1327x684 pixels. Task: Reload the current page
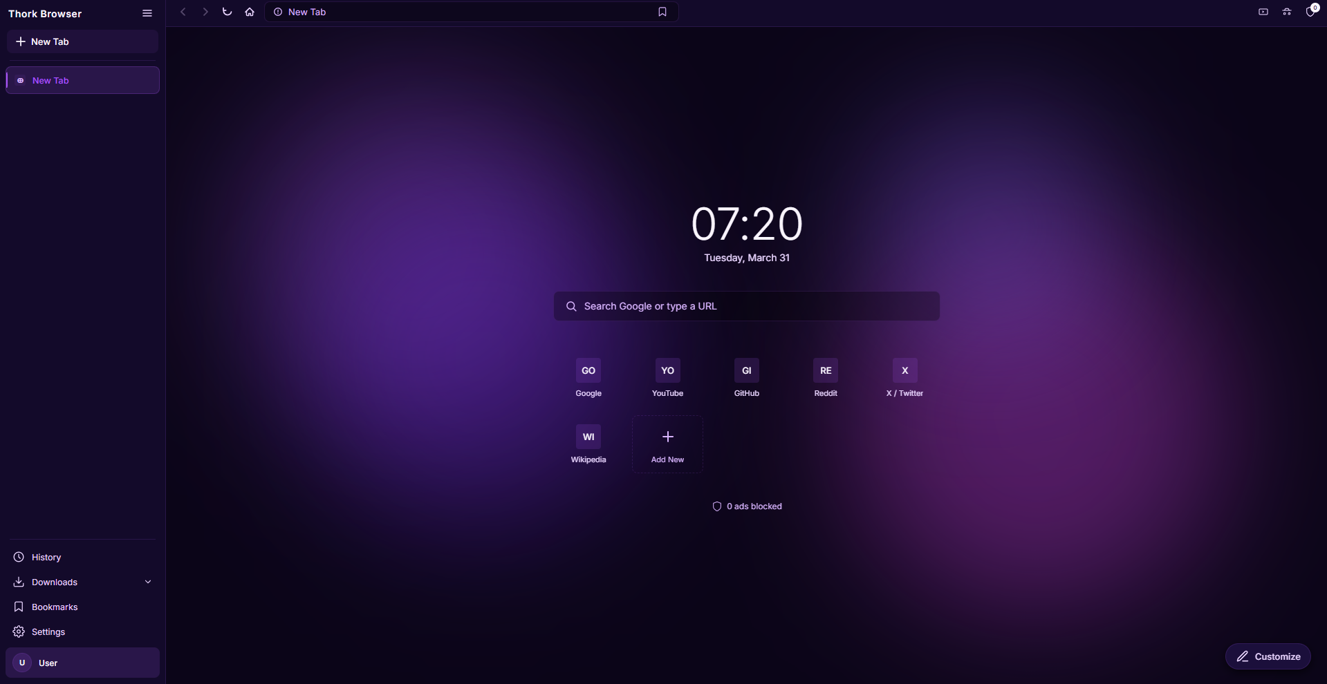pos(227,12)
